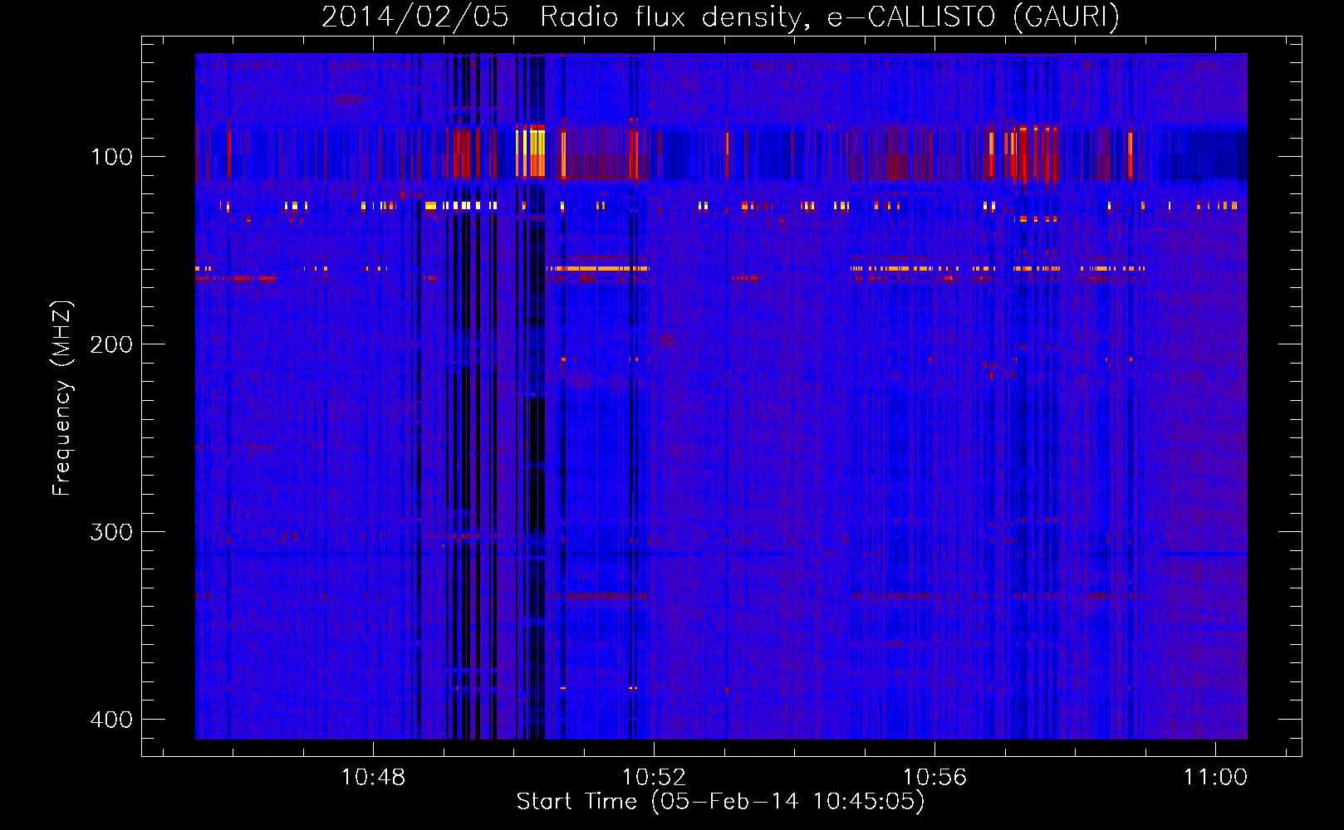
Task: Click the 200 frequency tick label
Action: (111, 344)
